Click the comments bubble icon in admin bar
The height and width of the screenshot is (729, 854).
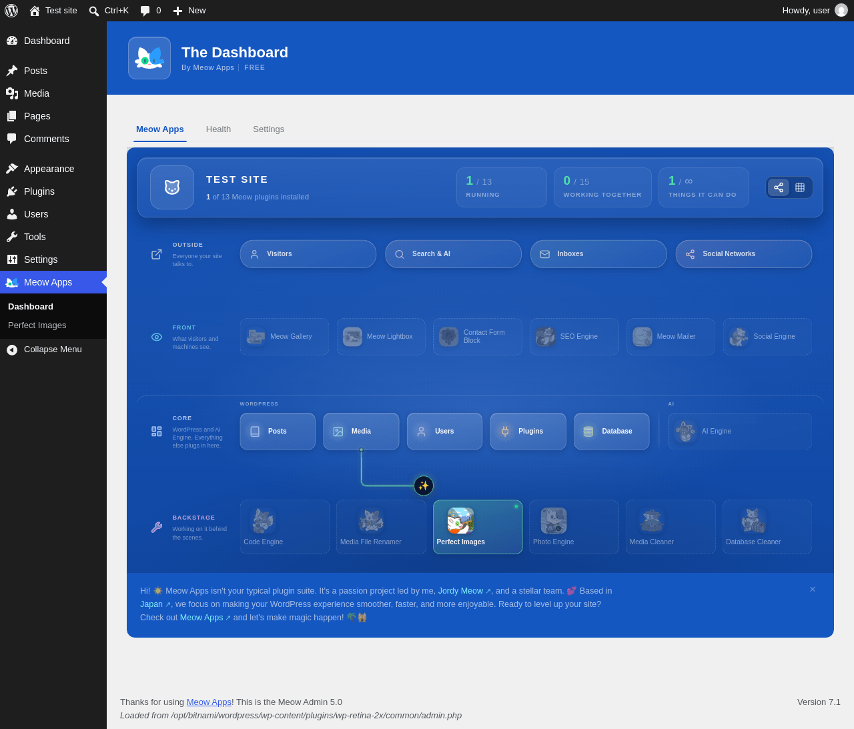click(x=145, y=11)
